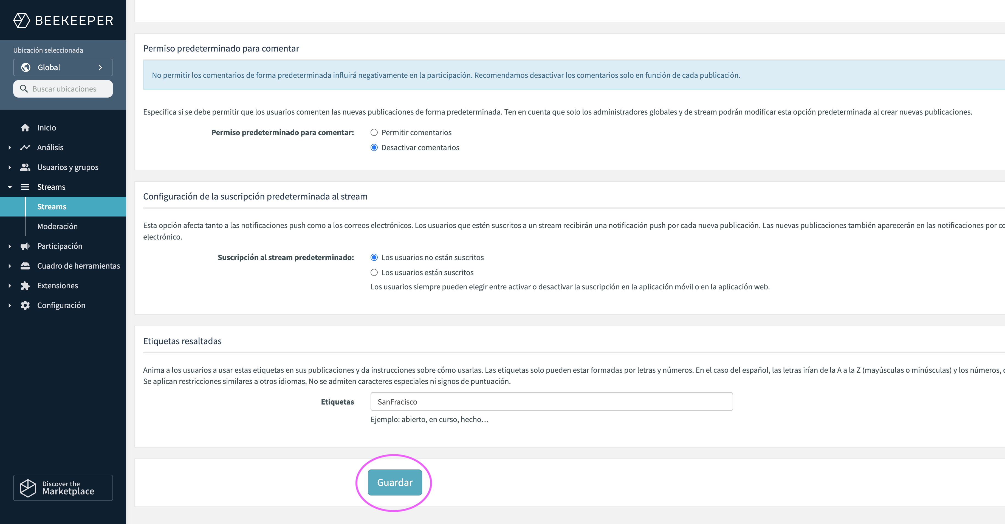Click the Beekeeper logo icon
The width and height of the screenshot is (1005, 524).
[21, 20]
